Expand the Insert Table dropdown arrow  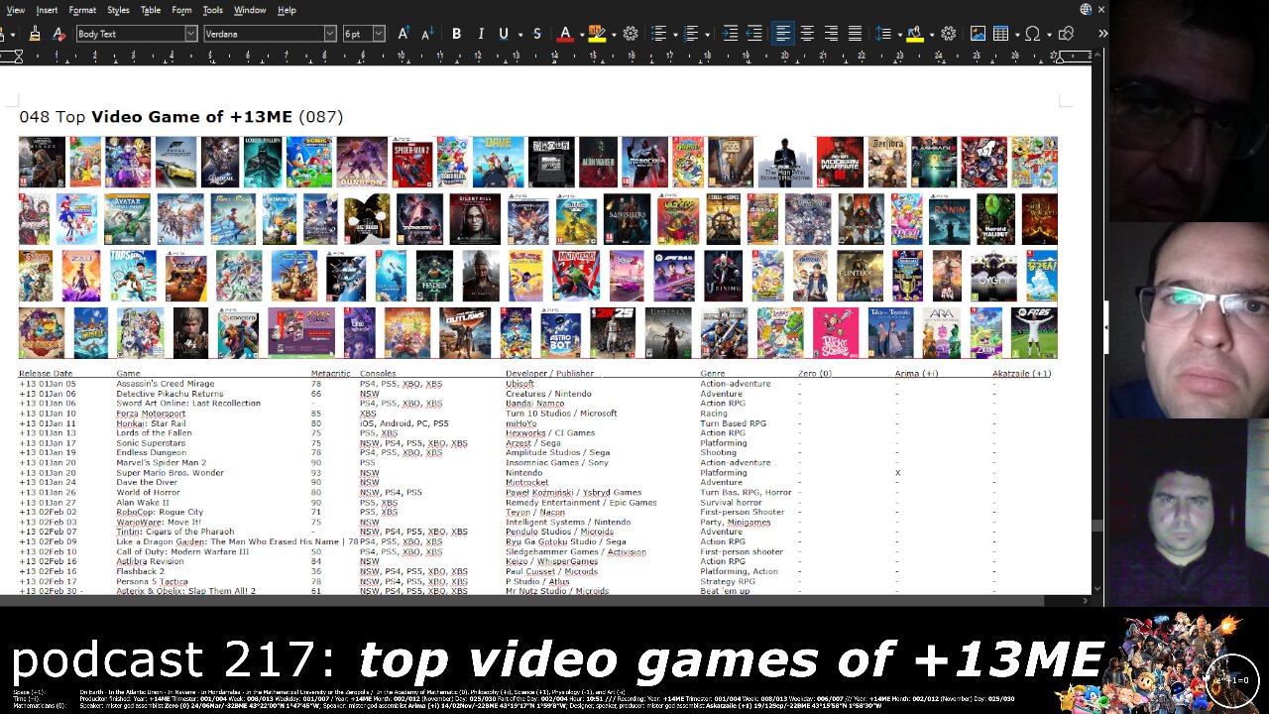click(1015, 34)
